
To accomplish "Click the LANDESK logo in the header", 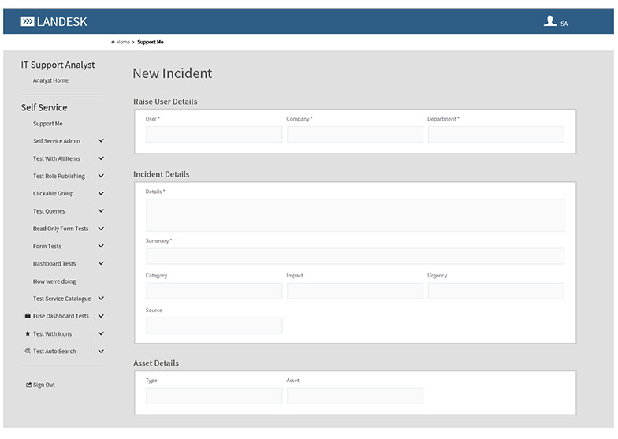I will point(54,22).
